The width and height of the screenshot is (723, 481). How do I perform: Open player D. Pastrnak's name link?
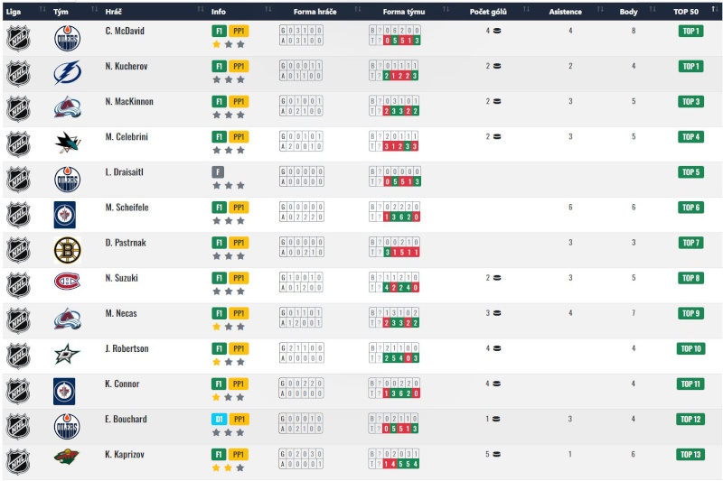coord(126,243)
